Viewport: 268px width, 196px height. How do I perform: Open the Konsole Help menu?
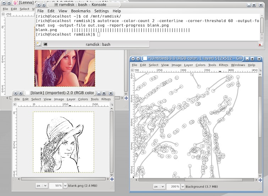(117, 11)
